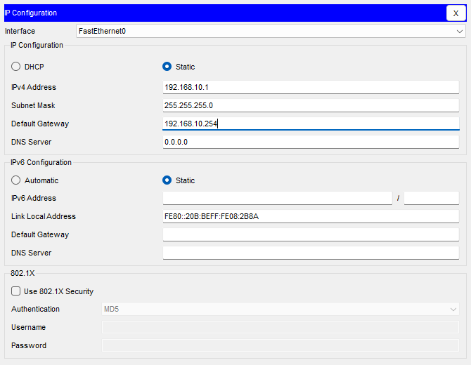Click the IPv4 Default Gateway field
Viewport: 471px width, 365px height.
point(311,124)
